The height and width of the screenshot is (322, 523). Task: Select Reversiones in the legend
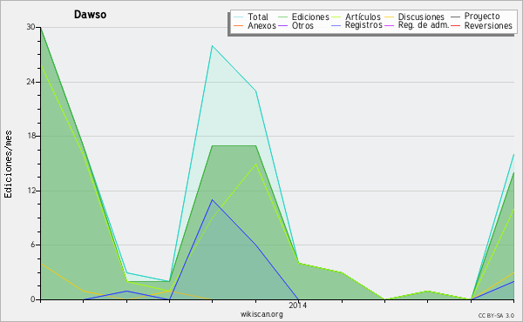[x=488, y=25]
